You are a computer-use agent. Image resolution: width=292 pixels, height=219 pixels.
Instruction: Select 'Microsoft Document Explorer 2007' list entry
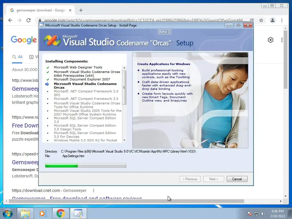82,79
